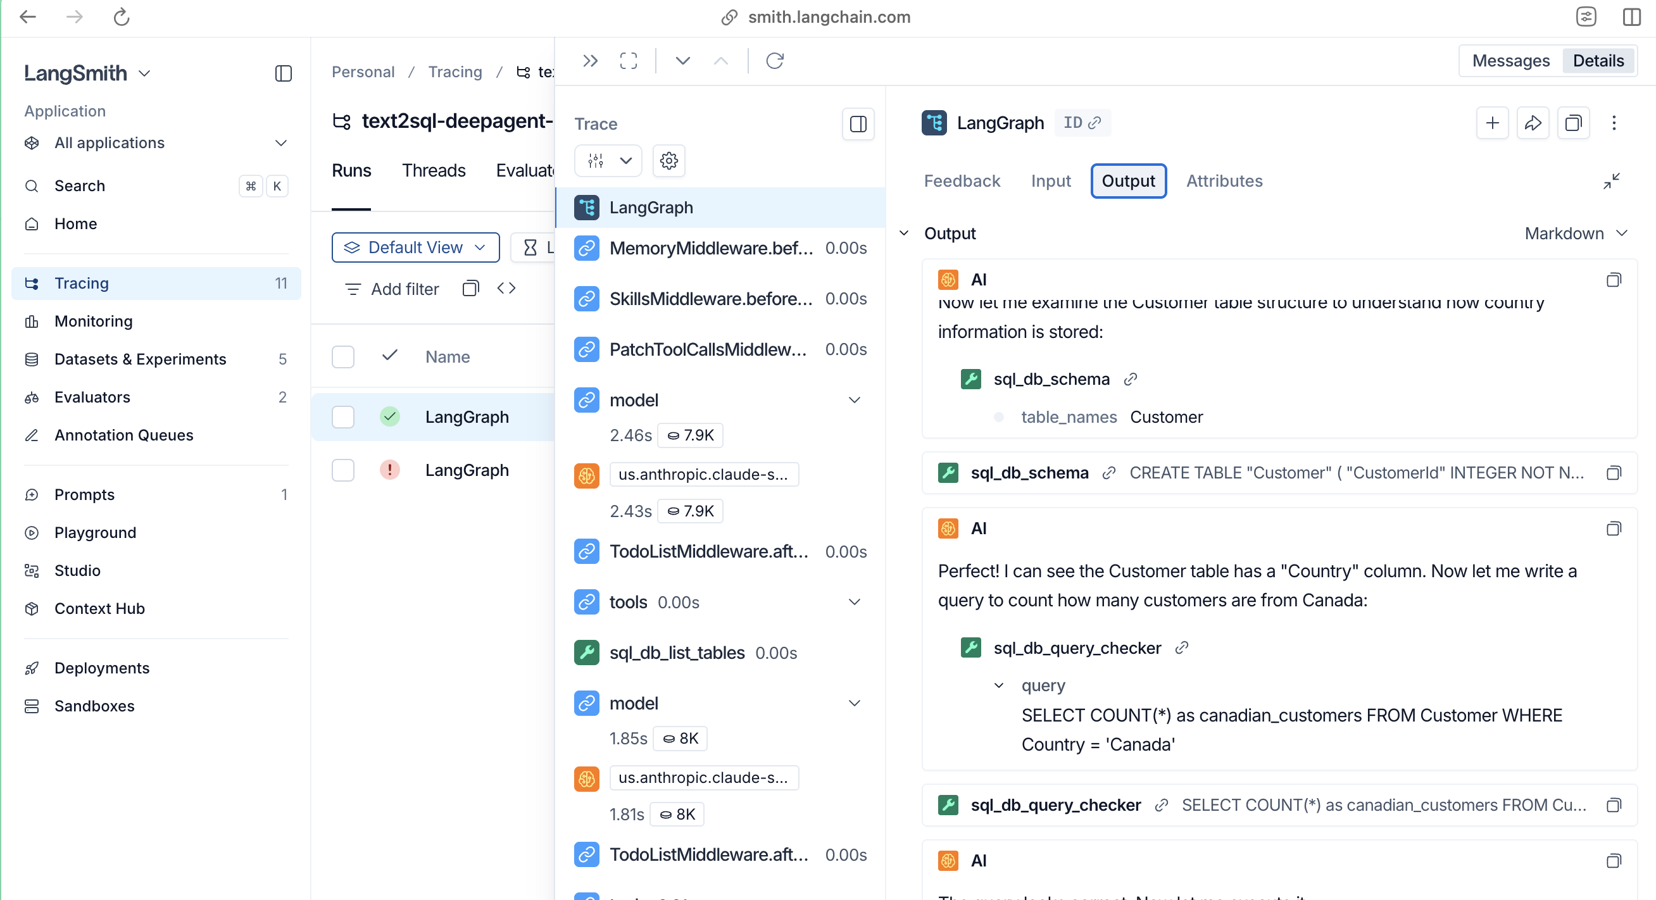Viewport: 1656px width, 900px height.
Task: Open the sidebar Search field
Action: click(x=156, y=187)
